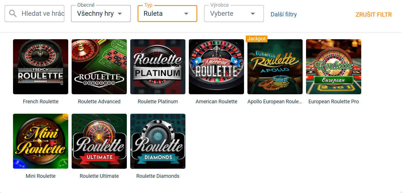Screen dimensions: 402x193
Task: Launch Roulette Platinum from its tile
Action: tap(158, 67)
